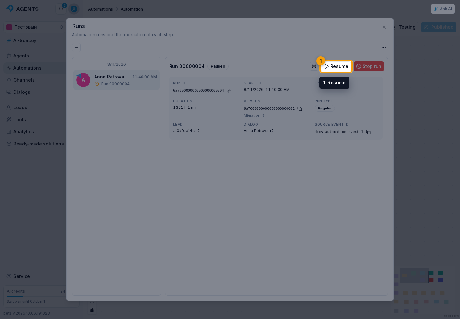
Task: Copy the Run ID value
Action: 229,91
